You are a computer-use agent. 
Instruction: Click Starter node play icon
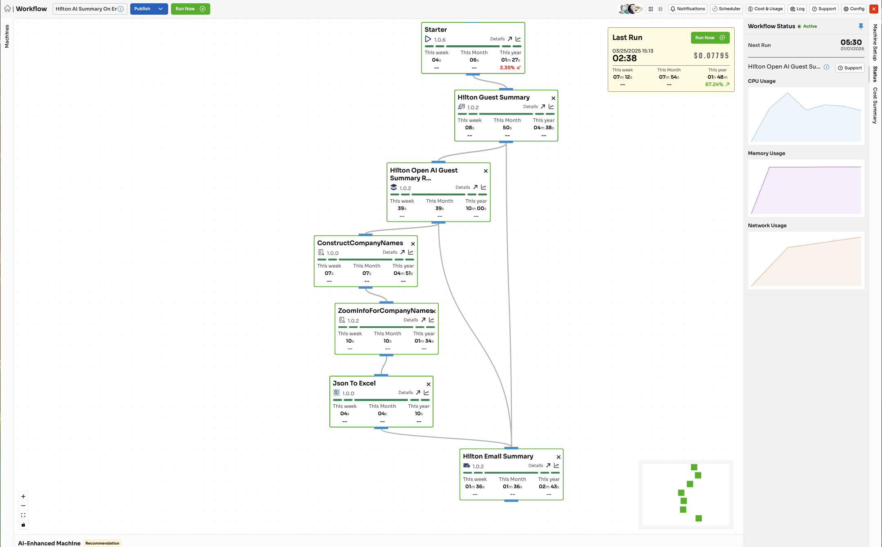coord(428,39)
